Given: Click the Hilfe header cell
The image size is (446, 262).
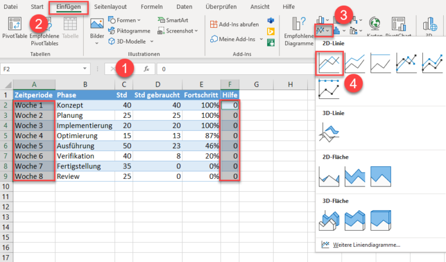Looking at the screenshot, I should 230,95.
